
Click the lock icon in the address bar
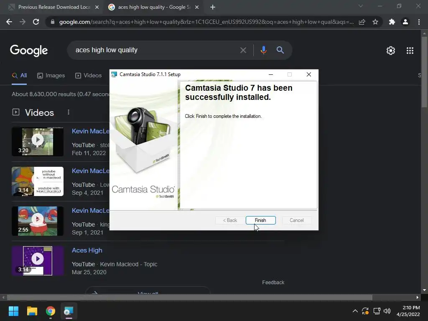pyautogui.click(x=53, y=22)
